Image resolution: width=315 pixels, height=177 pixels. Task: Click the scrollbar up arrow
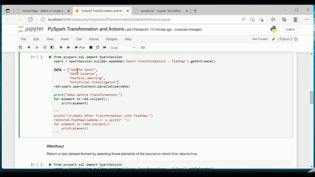click(312, 54)
